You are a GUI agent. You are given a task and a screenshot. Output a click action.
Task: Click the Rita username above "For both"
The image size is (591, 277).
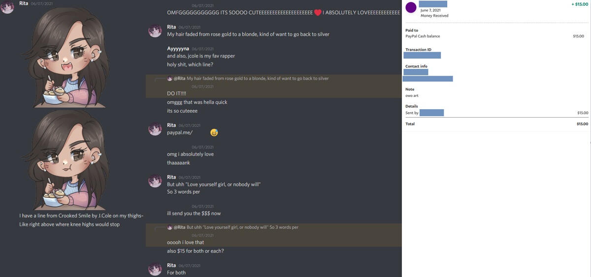(x=171, y=265)
